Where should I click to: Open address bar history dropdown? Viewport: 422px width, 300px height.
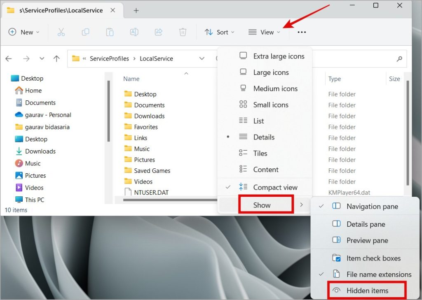coord(202,58)
